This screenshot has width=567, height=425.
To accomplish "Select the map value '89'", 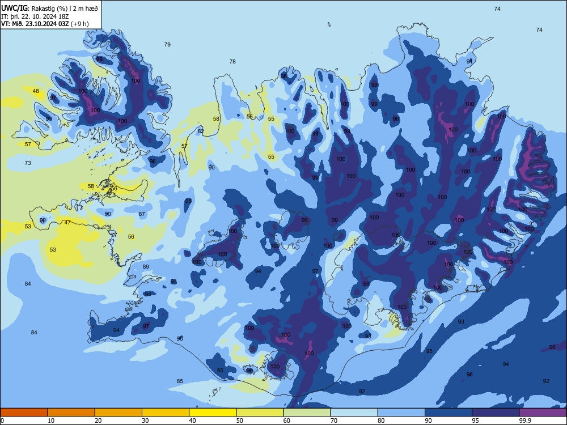I will [146, 267].
